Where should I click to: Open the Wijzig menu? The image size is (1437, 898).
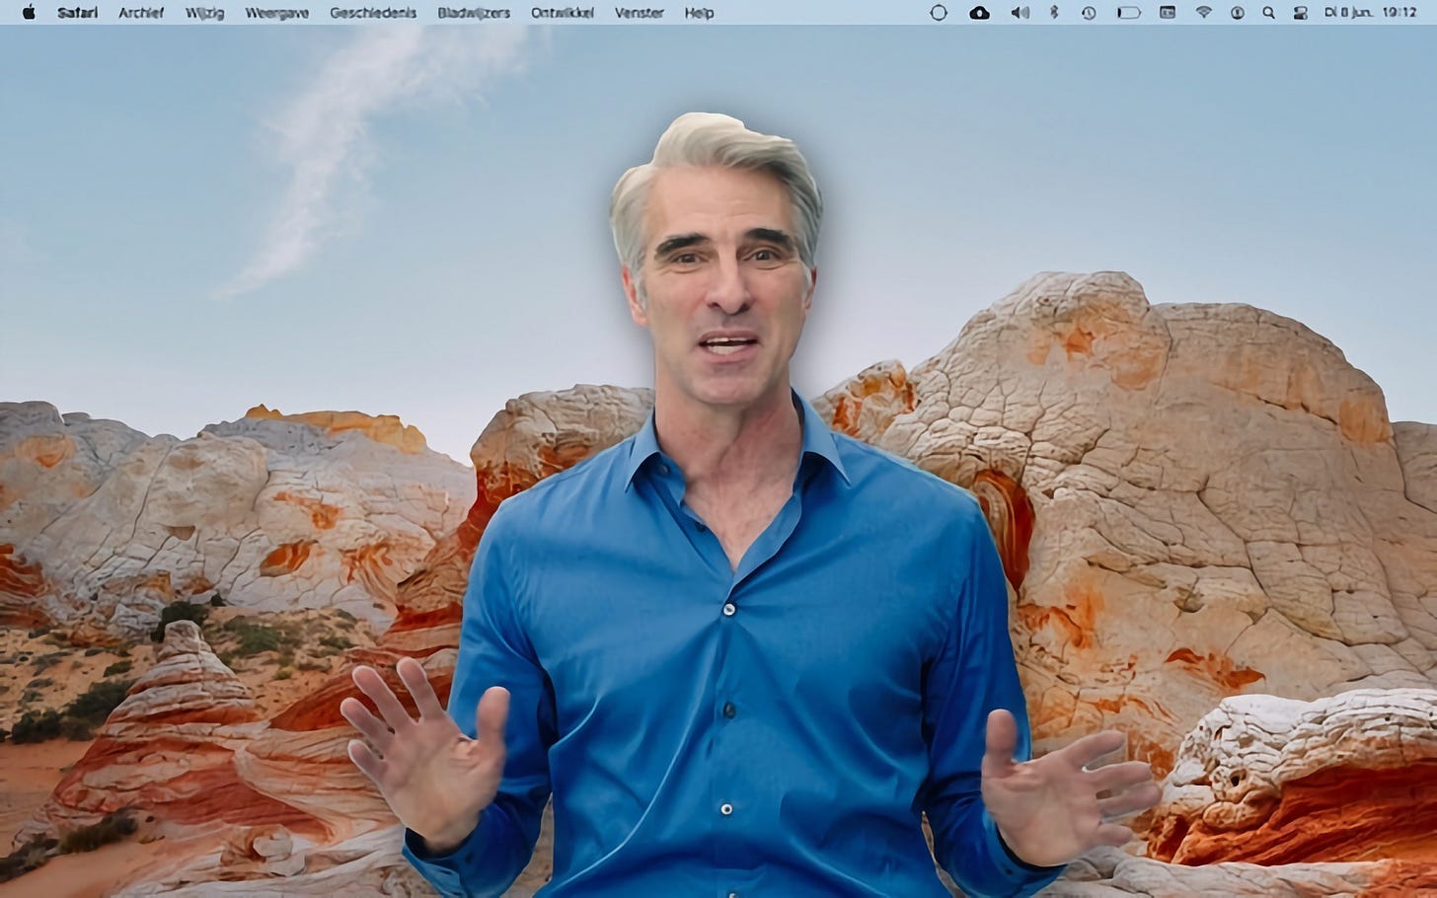click(x=204, y=13)
